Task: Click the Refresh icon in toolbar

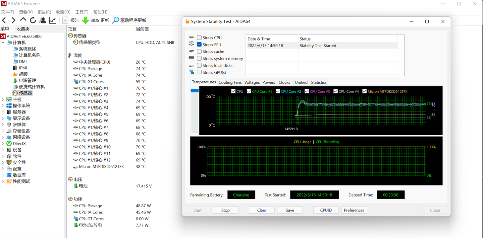Action: point(33,20)
